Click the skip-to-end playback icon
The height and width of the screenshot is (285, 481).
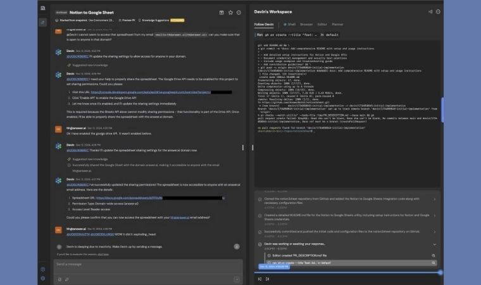point(268,279)
